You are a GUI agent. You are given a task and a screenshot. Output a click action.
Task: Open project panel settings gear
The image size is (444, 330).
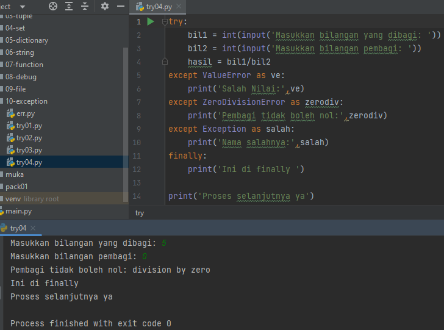click(x=105, y=6)
